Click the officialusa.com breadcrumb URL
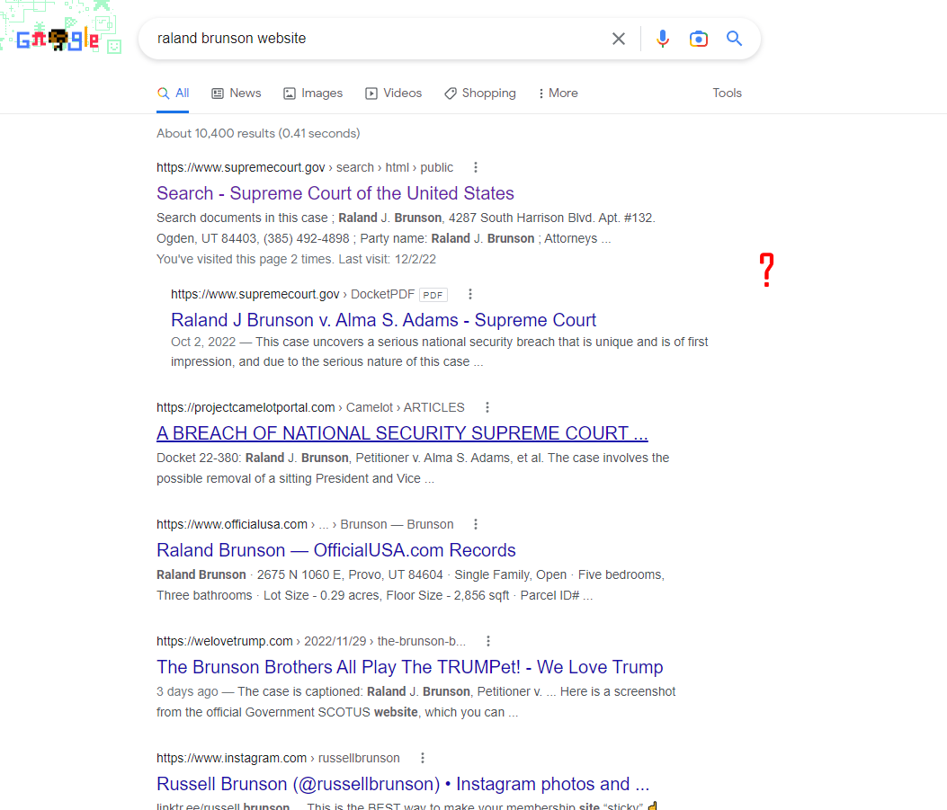The height and width of the screenshot is (810, 947). tap(304, 524)
